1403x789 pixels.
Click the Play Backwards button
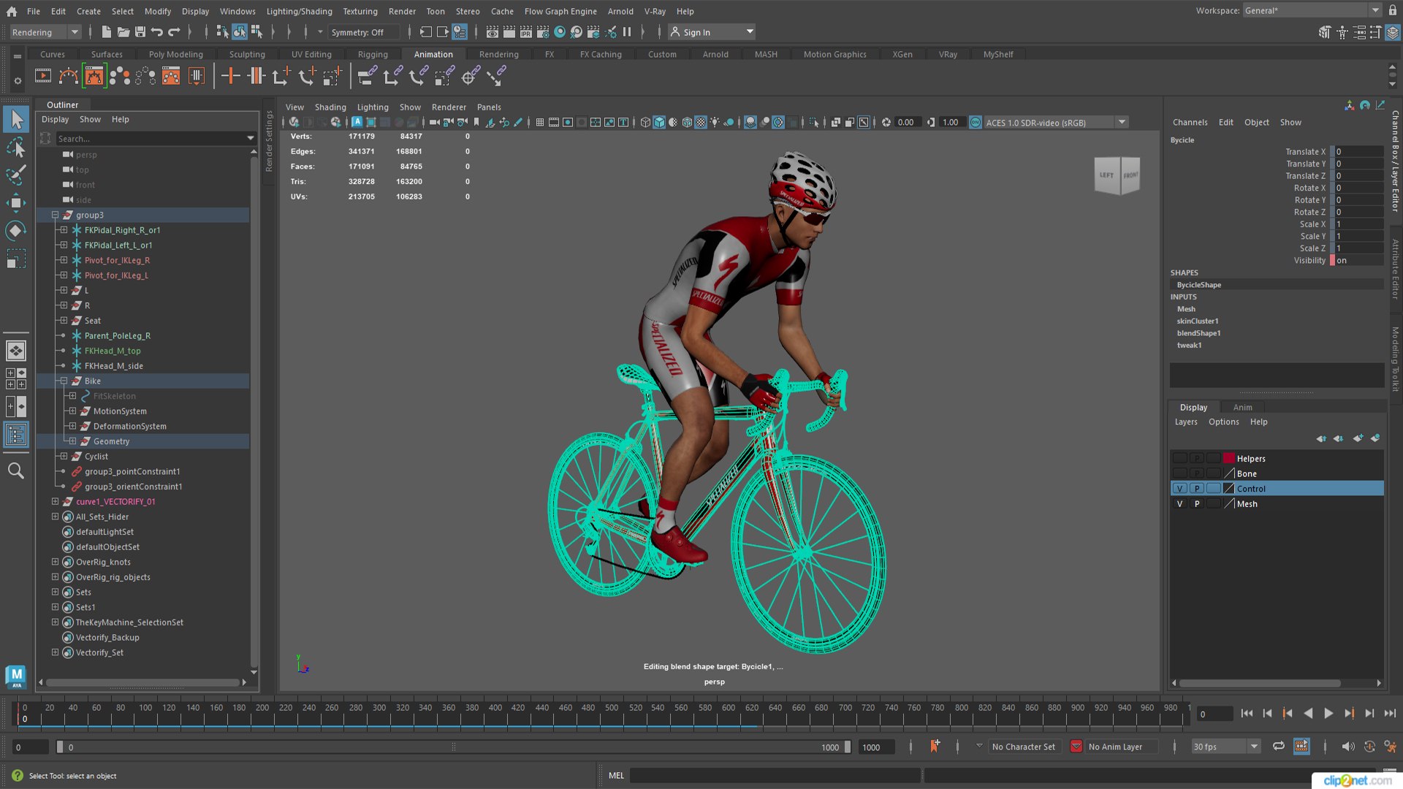pos(1308,714)
